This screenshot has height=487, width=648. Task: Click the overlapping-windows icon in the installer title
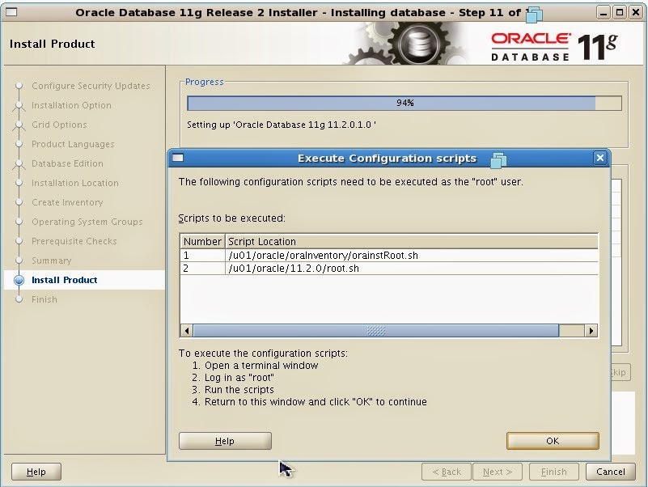(534, 15)
